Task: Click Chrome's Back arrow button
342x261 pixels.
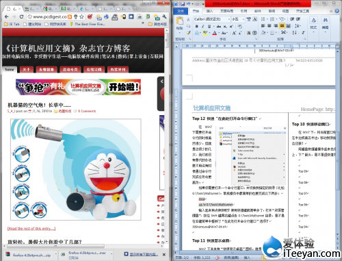Action: coord(7,16)
